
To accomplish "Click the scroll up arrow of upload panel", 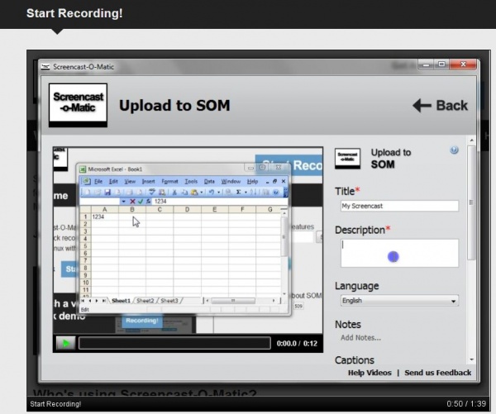I will 472,140.
